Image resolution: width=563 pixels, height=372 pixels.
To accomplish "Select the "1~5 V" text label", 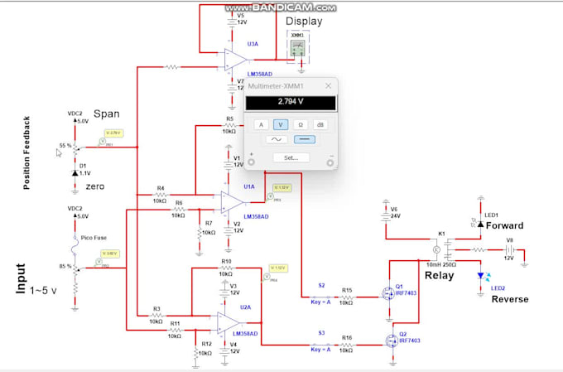I will pos(43,291).
